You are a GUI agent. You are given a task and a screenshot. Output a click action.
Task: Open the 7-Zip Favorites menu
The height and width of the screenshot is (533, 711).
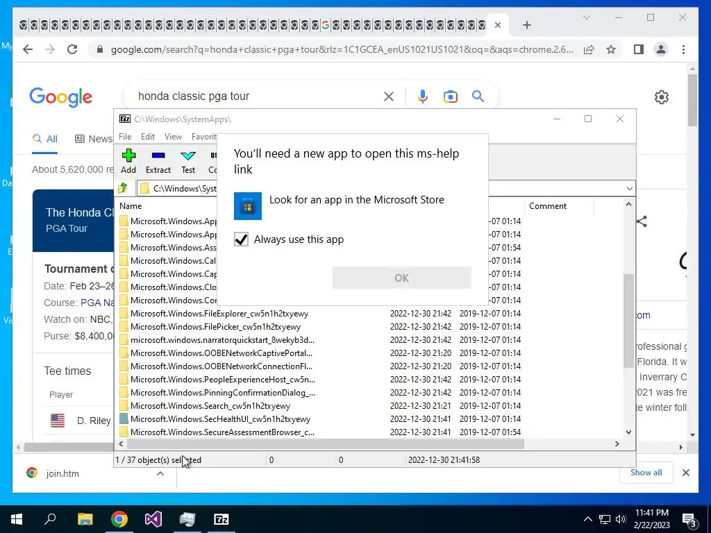203,137
